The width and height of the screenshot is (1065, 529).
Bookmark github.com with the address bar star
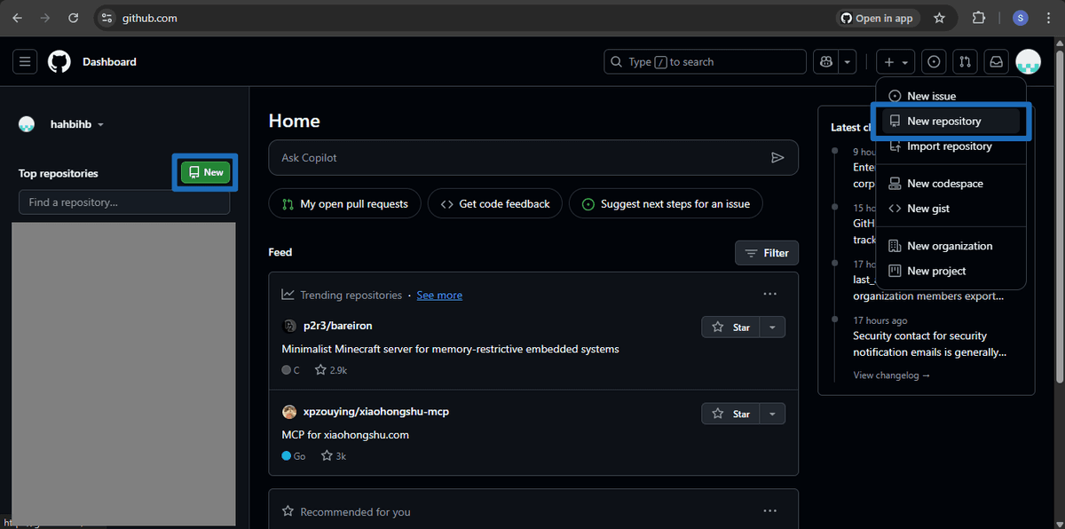point(939,18)
